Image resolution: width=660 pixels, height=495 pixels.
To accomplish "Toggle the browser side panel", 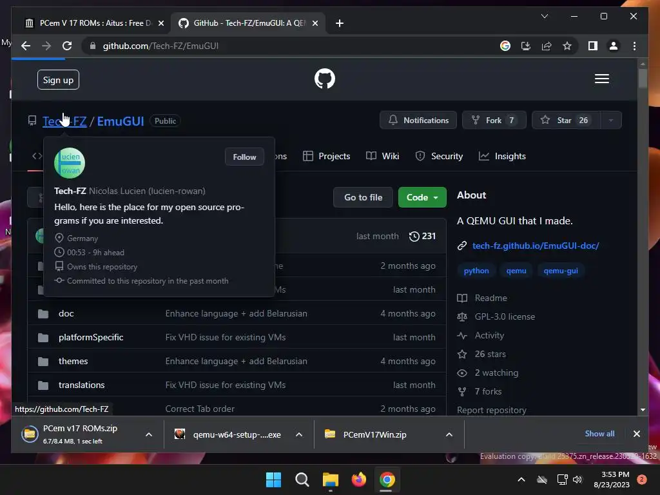I will [x=593, y=46].
